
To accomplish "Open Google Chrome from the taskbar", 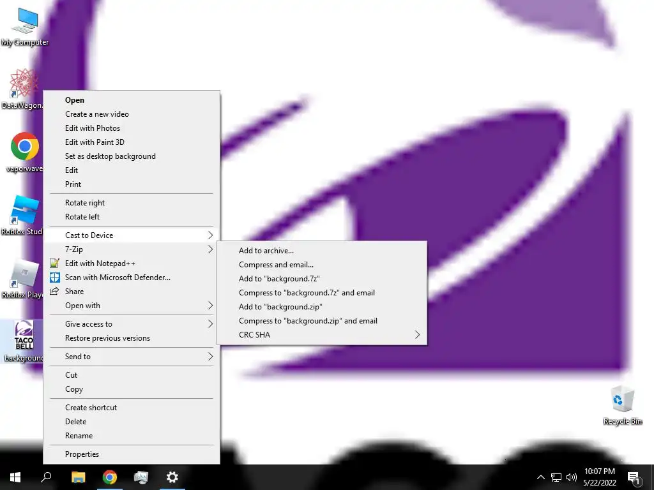I will click(110, 477).
